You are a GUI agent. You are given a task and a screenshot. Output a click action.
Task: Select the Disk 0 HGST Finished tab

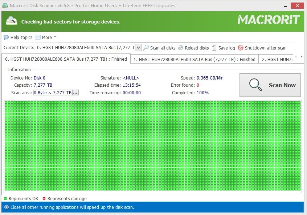pyautogui.click(x=66, y=59)
